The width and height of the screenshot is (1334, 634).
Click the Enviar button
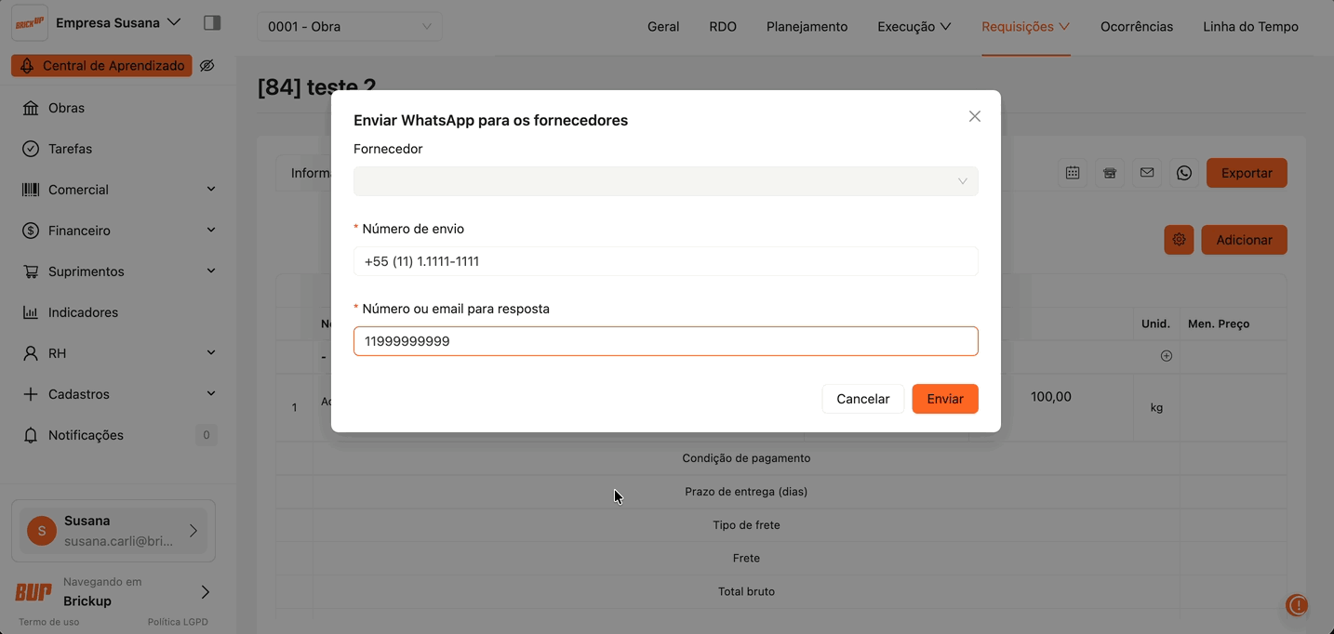coord(944,399)
